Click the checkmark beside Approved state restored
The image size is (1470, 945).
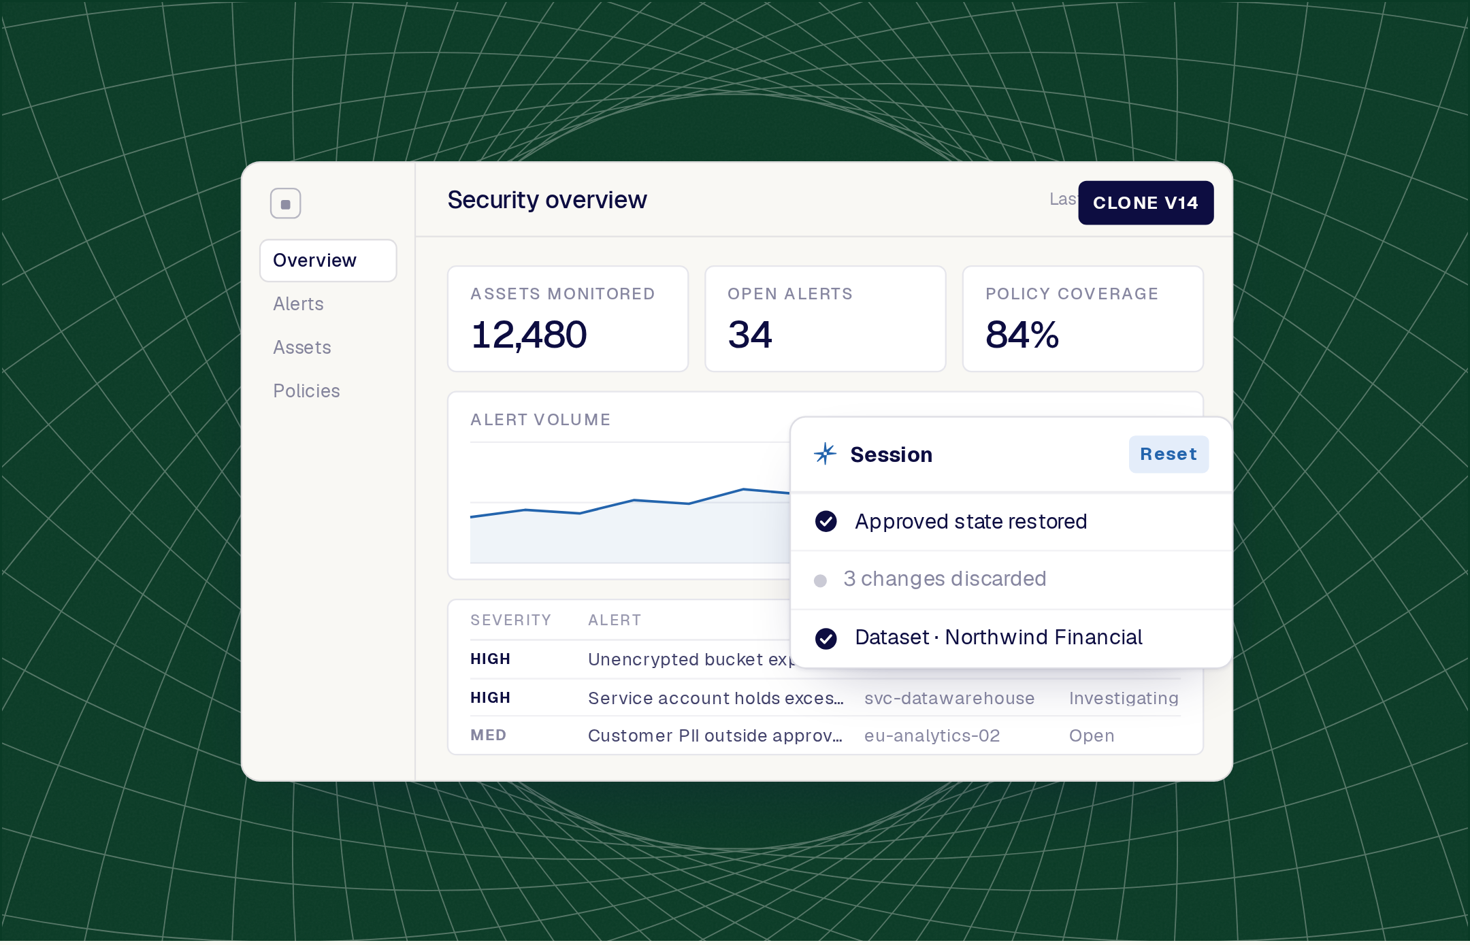(826, 522)
